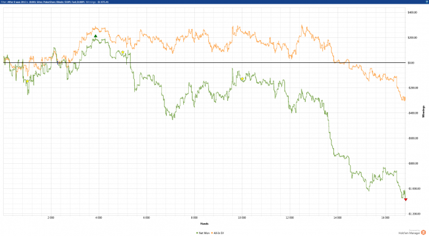The width and height of the screenshot is (429, 236).
Task: Click the 8 000 hands axis label
Action: (194, 218)
